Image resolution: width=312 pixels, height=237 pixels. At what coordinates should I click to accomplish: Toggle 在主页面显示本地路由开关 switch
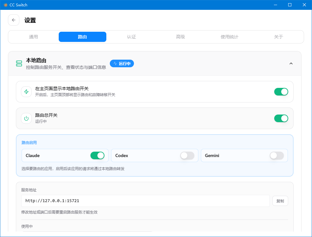281,92
